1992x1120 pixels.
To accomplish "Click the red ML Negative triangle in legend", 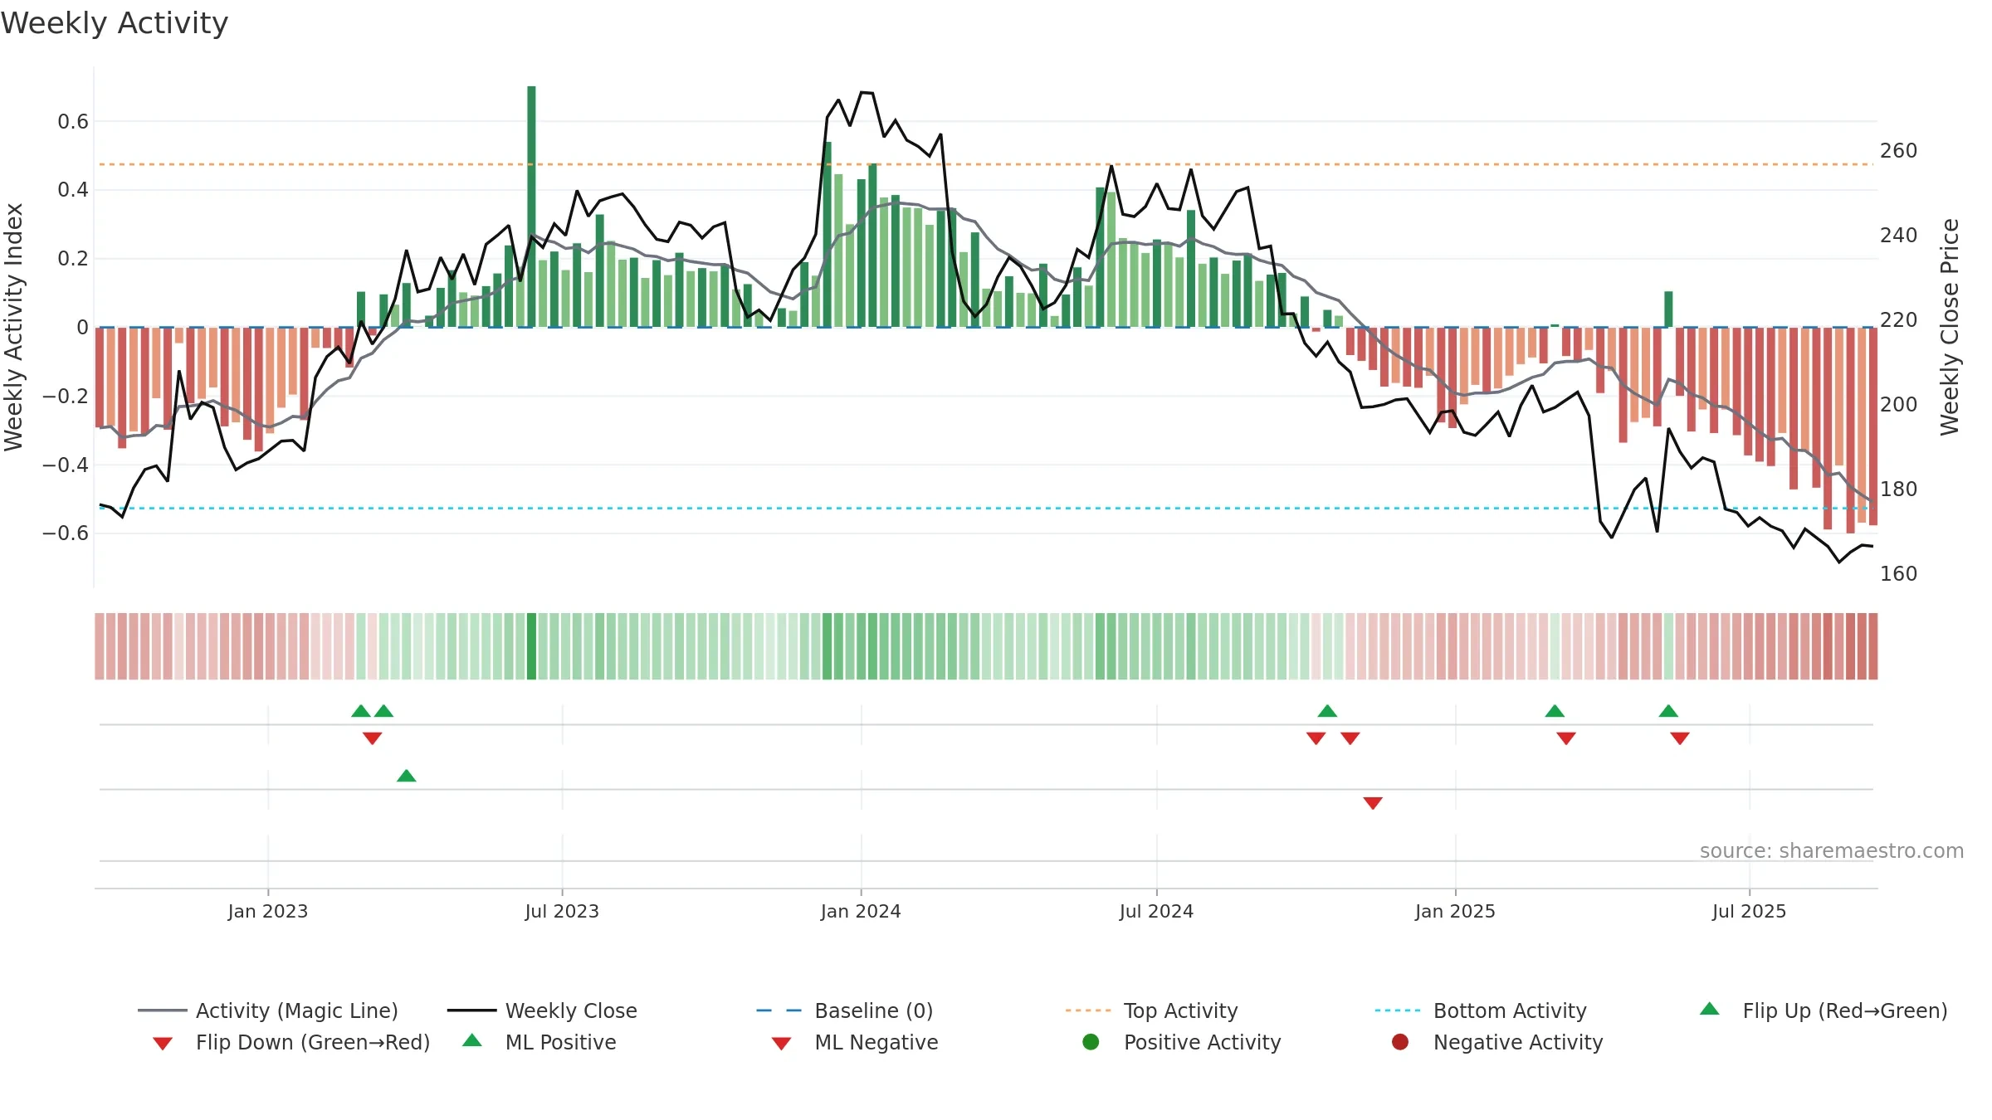I will tap(781, 1044).
